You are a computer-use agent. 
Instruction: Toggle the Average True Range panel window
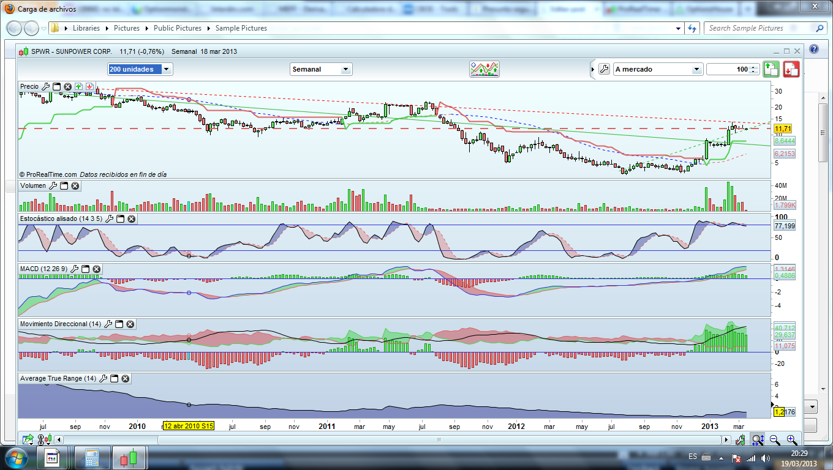114,378
